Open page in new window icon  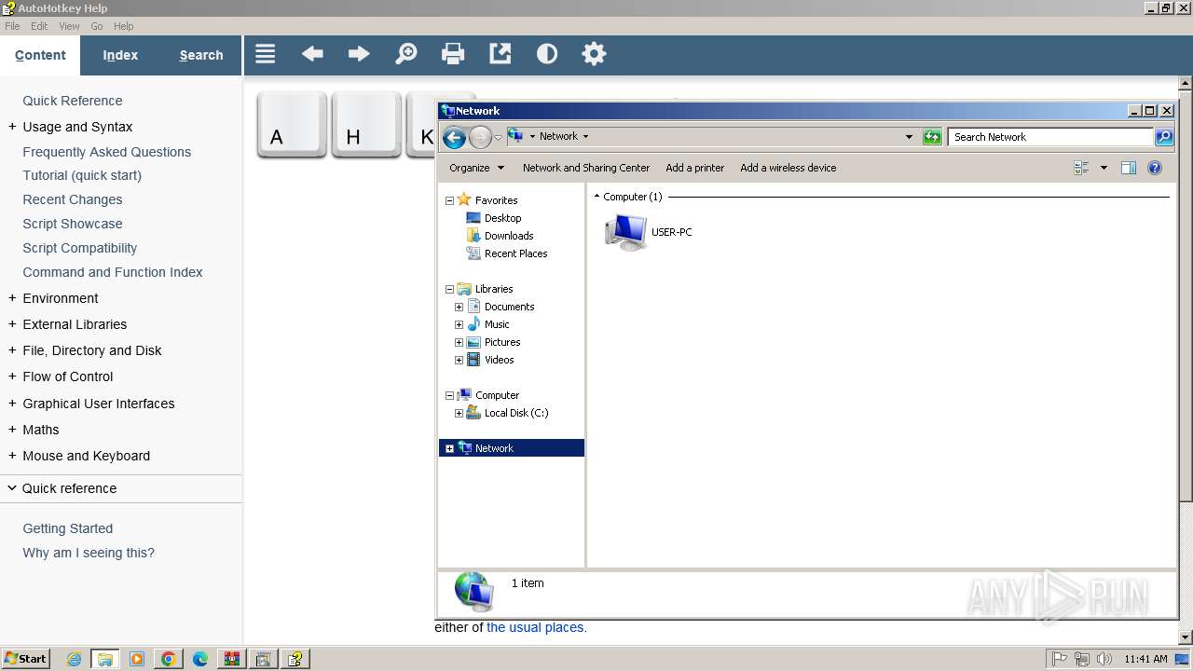coord(501,54)
